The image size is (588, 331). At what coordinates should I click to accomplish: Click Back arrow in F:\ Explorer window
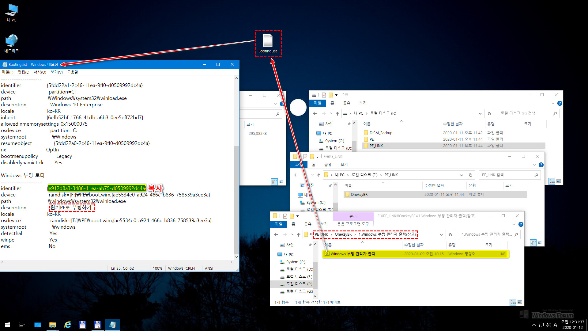315,113
